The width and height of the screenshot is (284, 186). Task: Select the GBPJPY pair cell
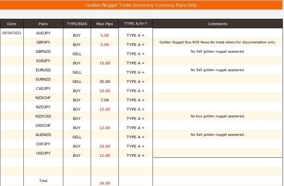pos(43,42)
